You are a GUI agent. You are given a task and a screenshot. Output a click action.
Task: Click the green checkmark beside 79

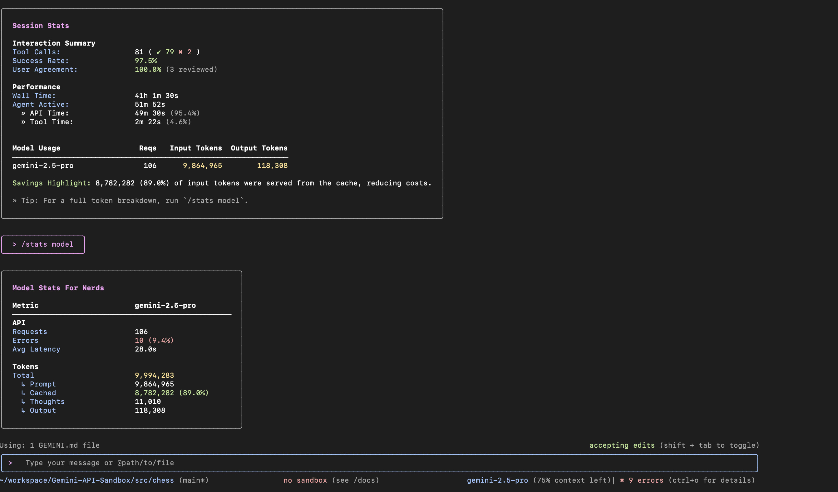[159, 52]
